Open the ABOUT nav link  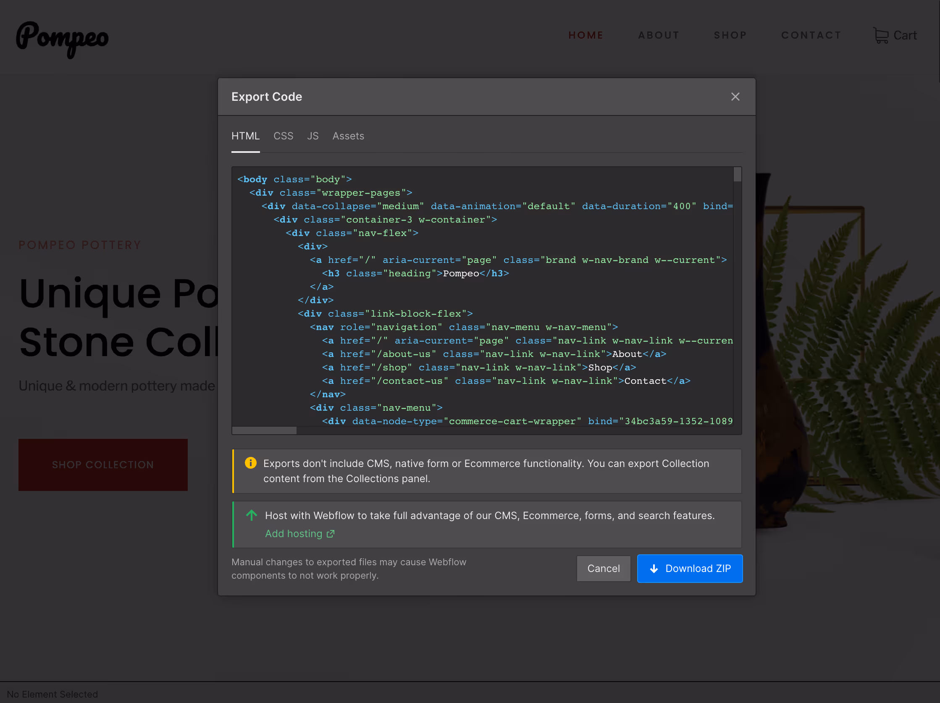click(659, 35)
